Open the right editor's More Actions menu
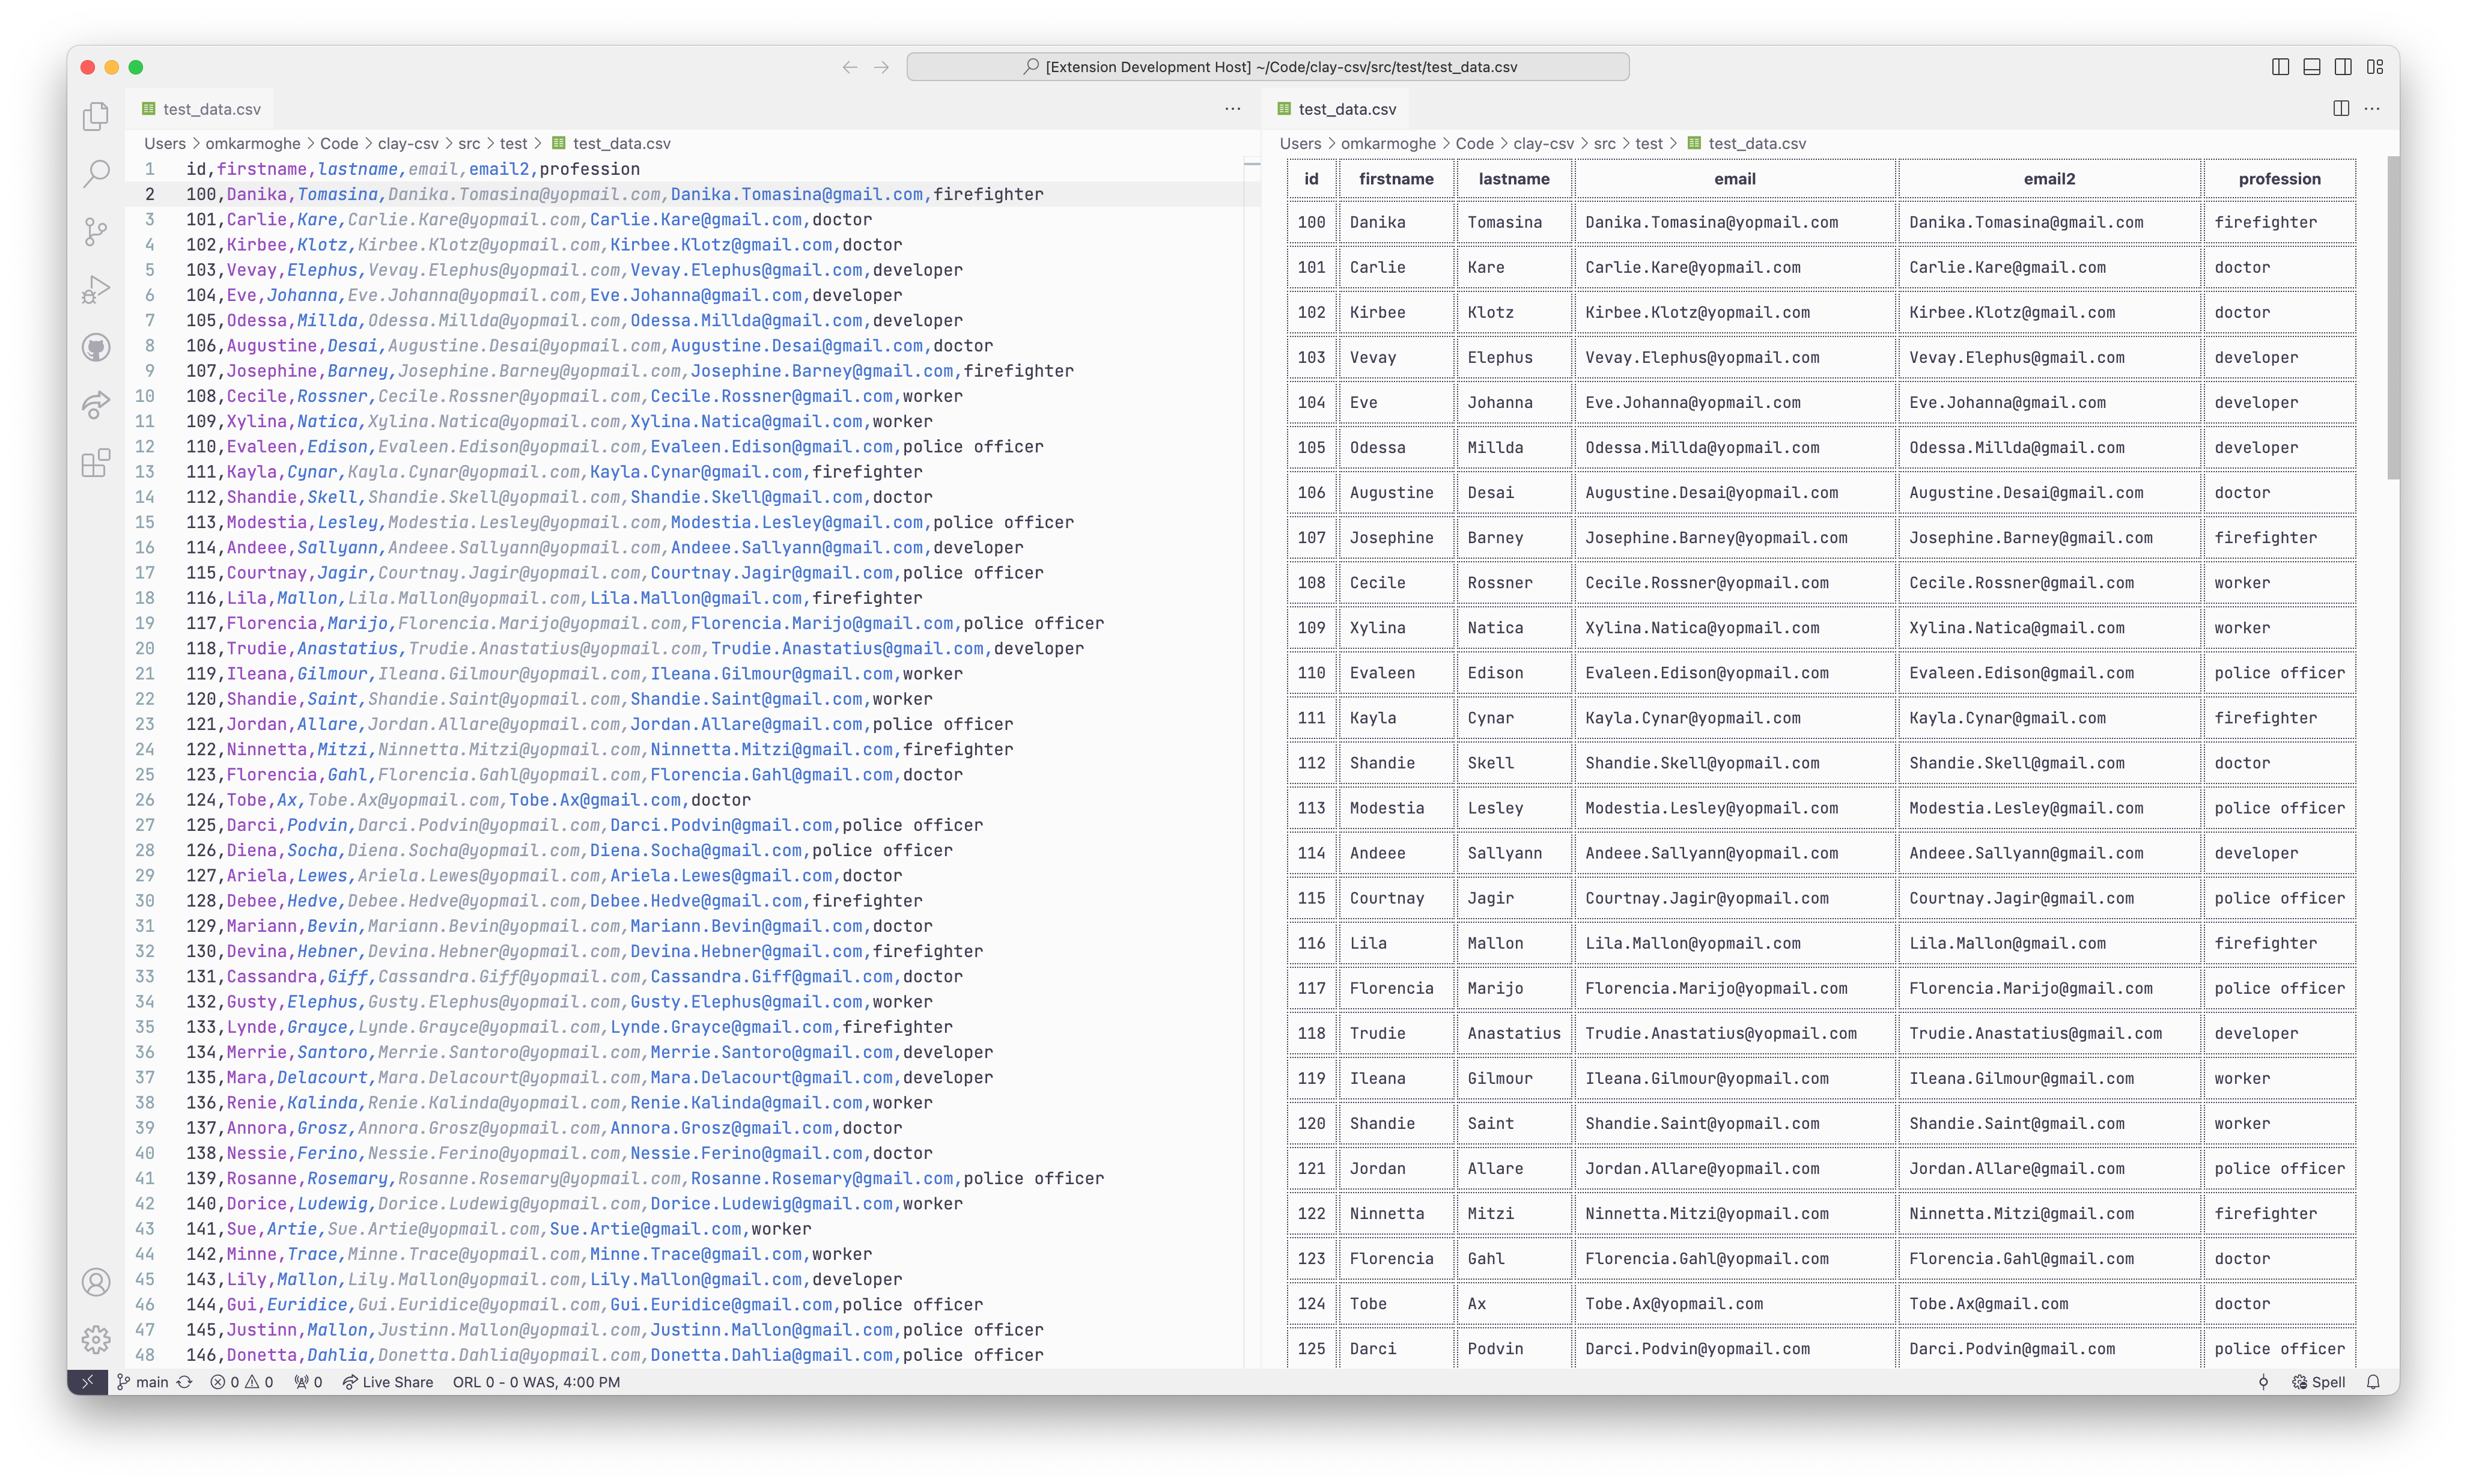2467x1484 pixels. pyautogui.click(x=2372, y=109)
